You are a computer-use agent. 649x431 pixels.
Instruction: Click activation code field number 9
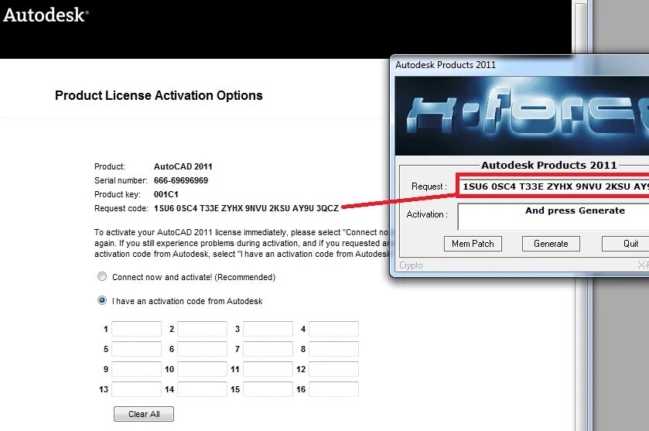(x=137, y=369)
